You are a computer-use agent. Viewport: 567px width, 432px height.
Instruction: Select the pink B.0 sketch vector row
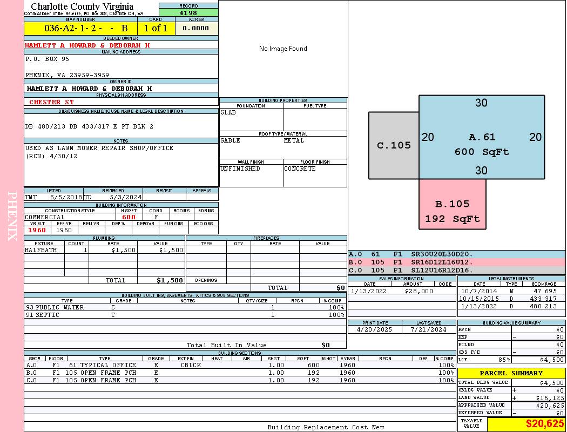[457, 262]
